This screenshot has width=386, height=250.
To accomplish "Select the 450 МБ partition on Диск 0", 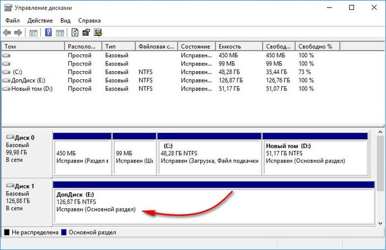I will pyautogui.click(x=82, y=154).
